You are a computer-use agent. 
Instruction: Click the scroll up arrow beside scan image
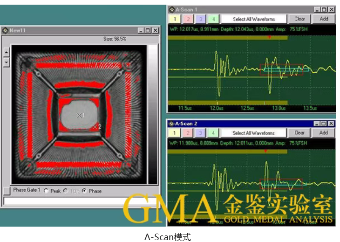tap(6, 52)
